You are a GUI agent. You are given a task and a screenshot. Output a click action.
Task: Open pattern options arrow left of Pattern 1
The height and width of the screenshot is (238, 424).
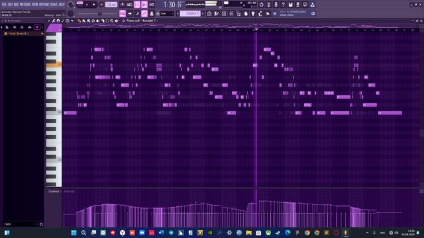[x=178, y=13]
